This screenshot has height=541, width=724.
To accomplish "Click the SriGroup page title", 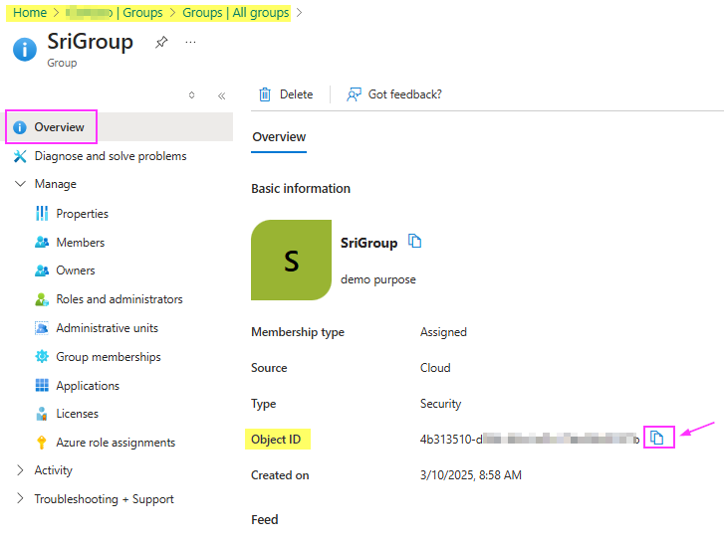I will (90, 42).
